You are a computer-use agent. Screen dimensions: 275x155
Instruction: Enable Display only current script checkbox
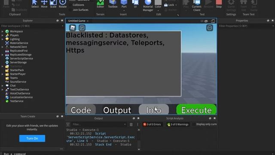coord(194,124)
